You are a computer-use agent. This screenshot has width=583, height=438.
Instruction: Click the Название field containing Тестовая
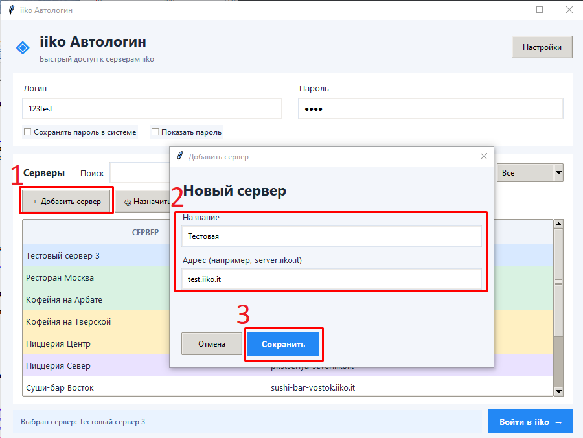click(x=331, y=236)
